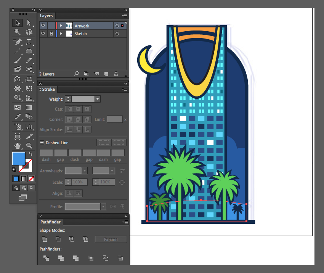Toggle visibility of the Sketch layer

(x=43, y=33)
